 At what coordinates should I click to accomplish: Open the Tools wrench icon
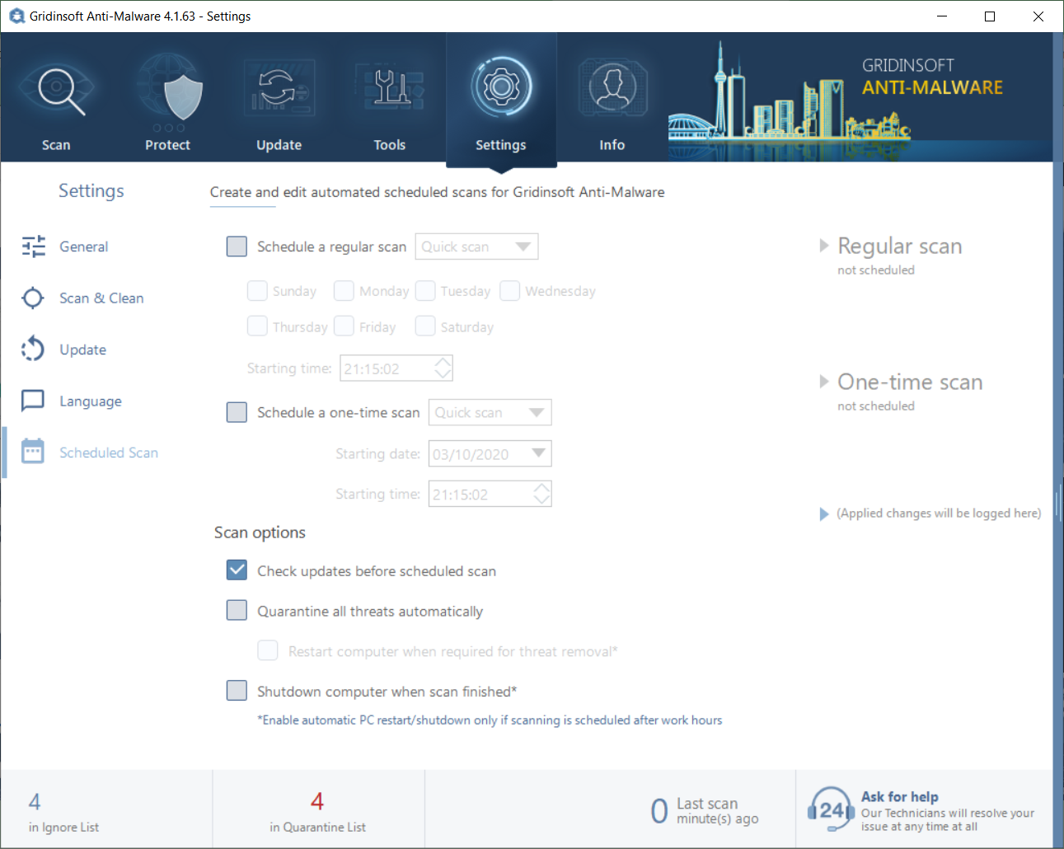tap(390, 89)
